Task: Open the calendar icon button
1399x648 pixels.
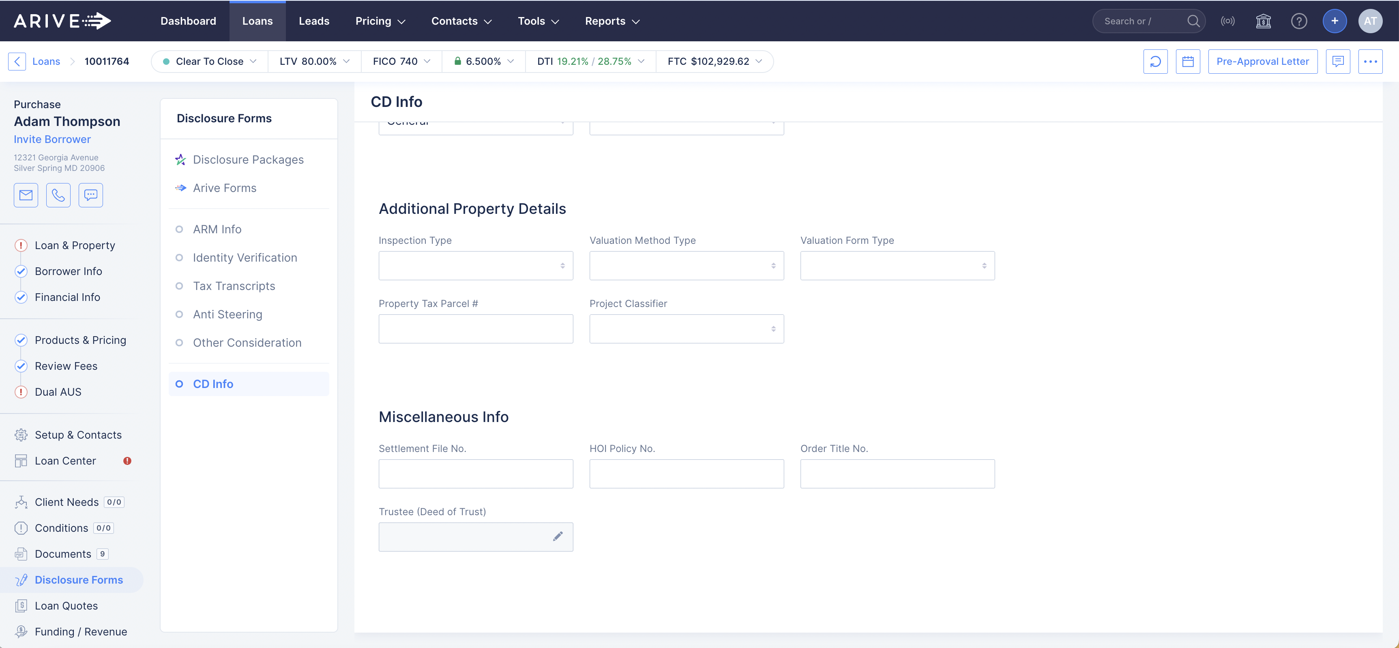Action: point(1188,61)
